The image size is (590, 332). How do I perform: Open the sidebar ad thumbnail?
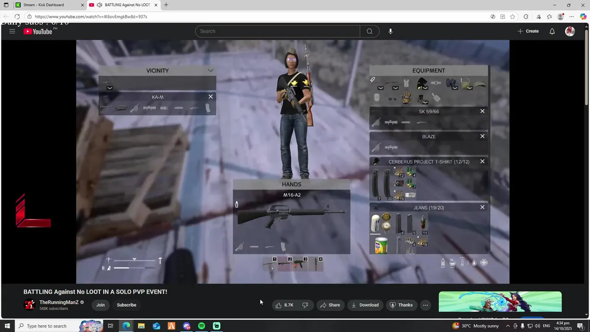click(500, 302)
